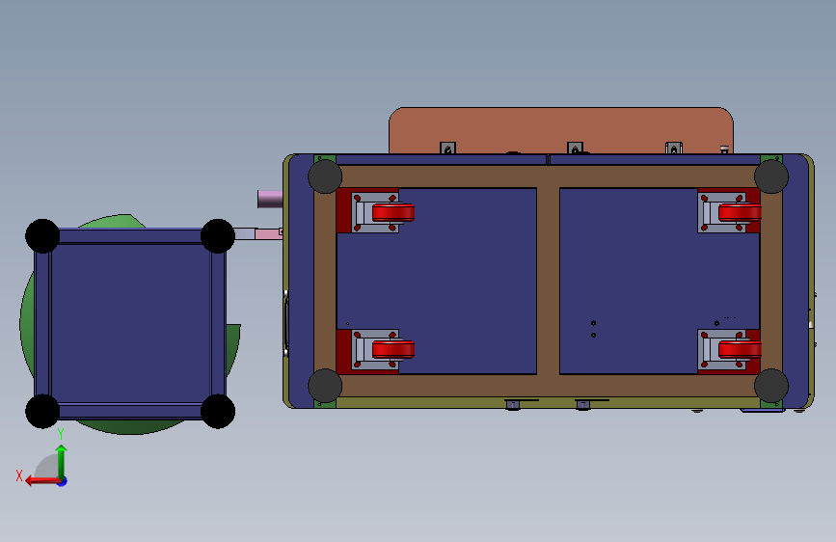Click the red X label of triad
The height and width of the screenshot is (542, 836).
click(19, 475)
